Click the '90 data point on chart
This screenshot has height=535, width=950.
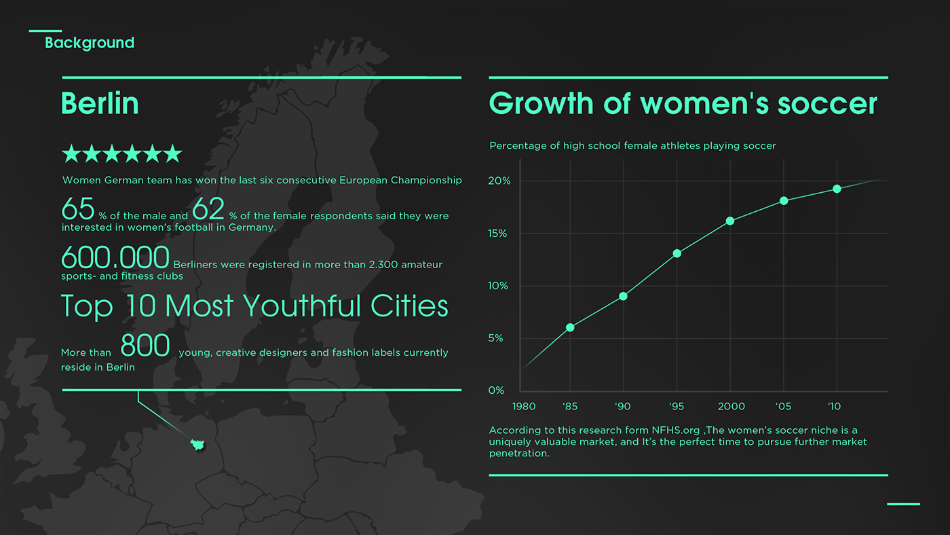click(x=623, y=296)
